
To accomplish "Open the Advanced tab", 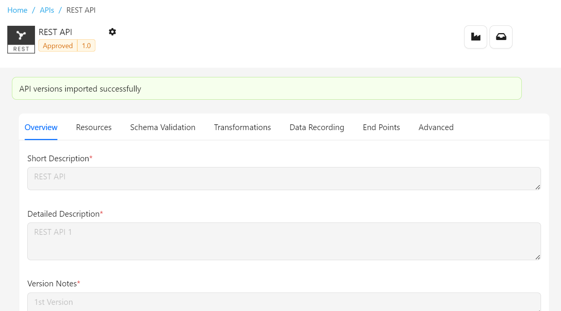I will click(x=436, y=127).
